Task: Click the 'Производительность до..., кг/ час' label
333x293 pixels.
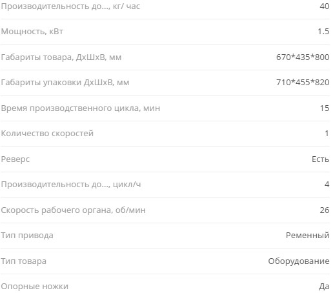Action: point(70,6)
